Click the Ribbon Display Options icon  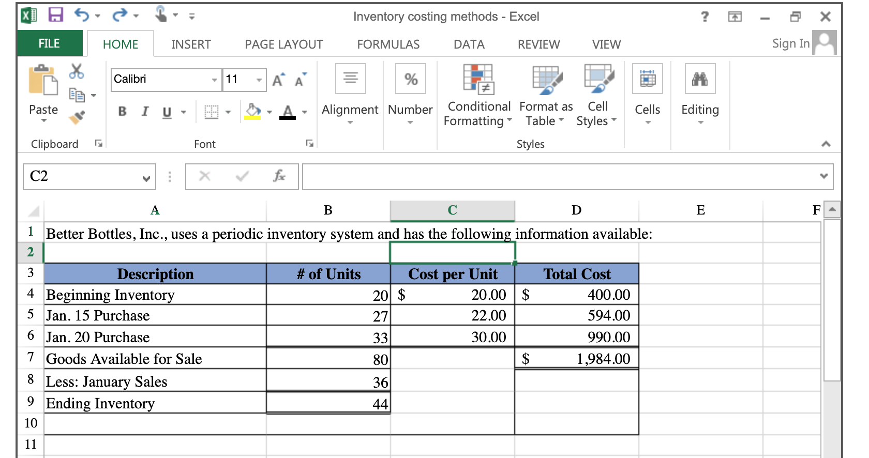(735, 17)
